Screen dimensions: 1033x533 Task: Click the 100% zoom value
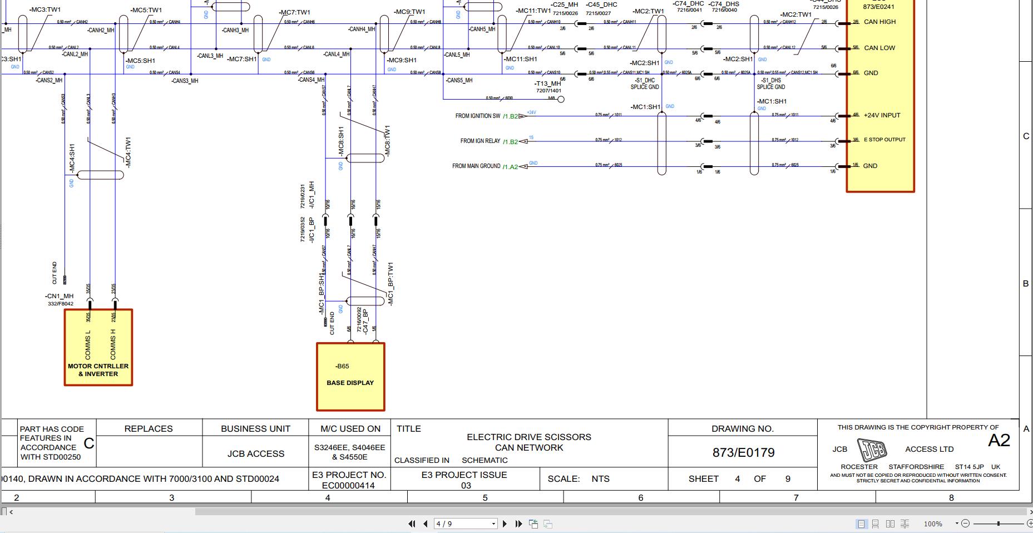click(x=933, y=524)
